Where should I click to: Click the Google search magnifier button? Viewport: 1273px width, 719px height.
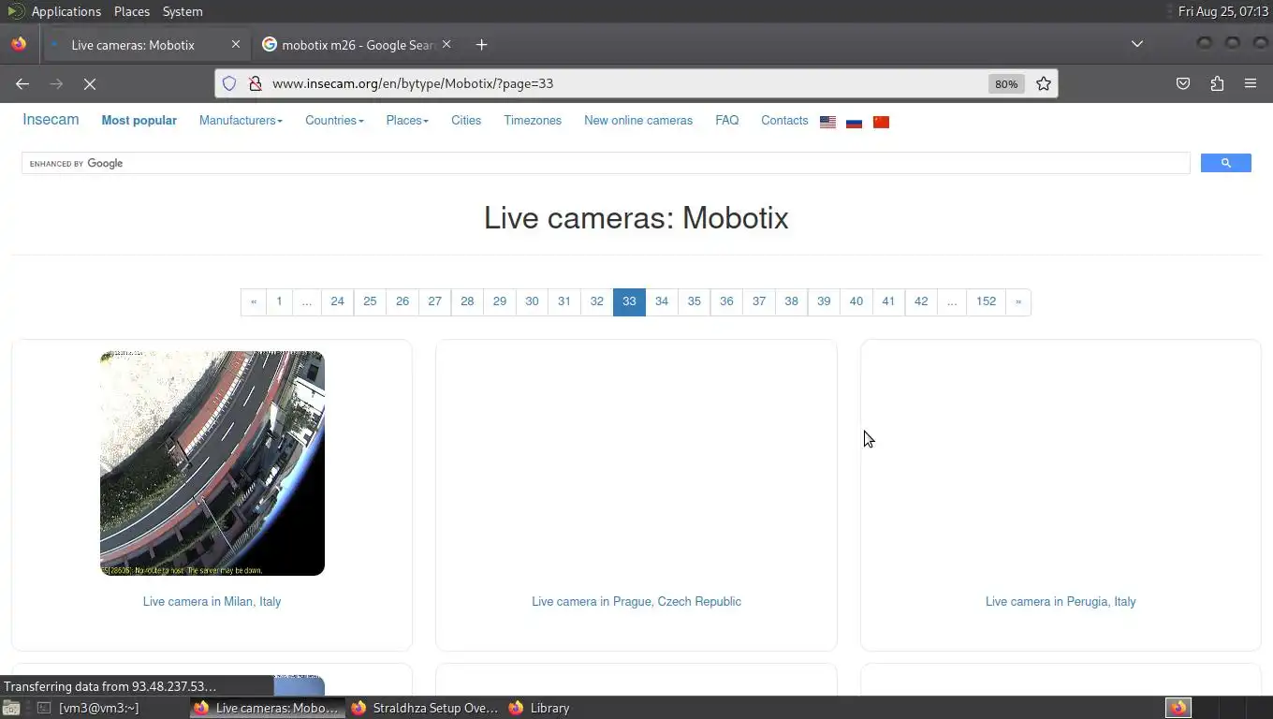[1225, 163]
